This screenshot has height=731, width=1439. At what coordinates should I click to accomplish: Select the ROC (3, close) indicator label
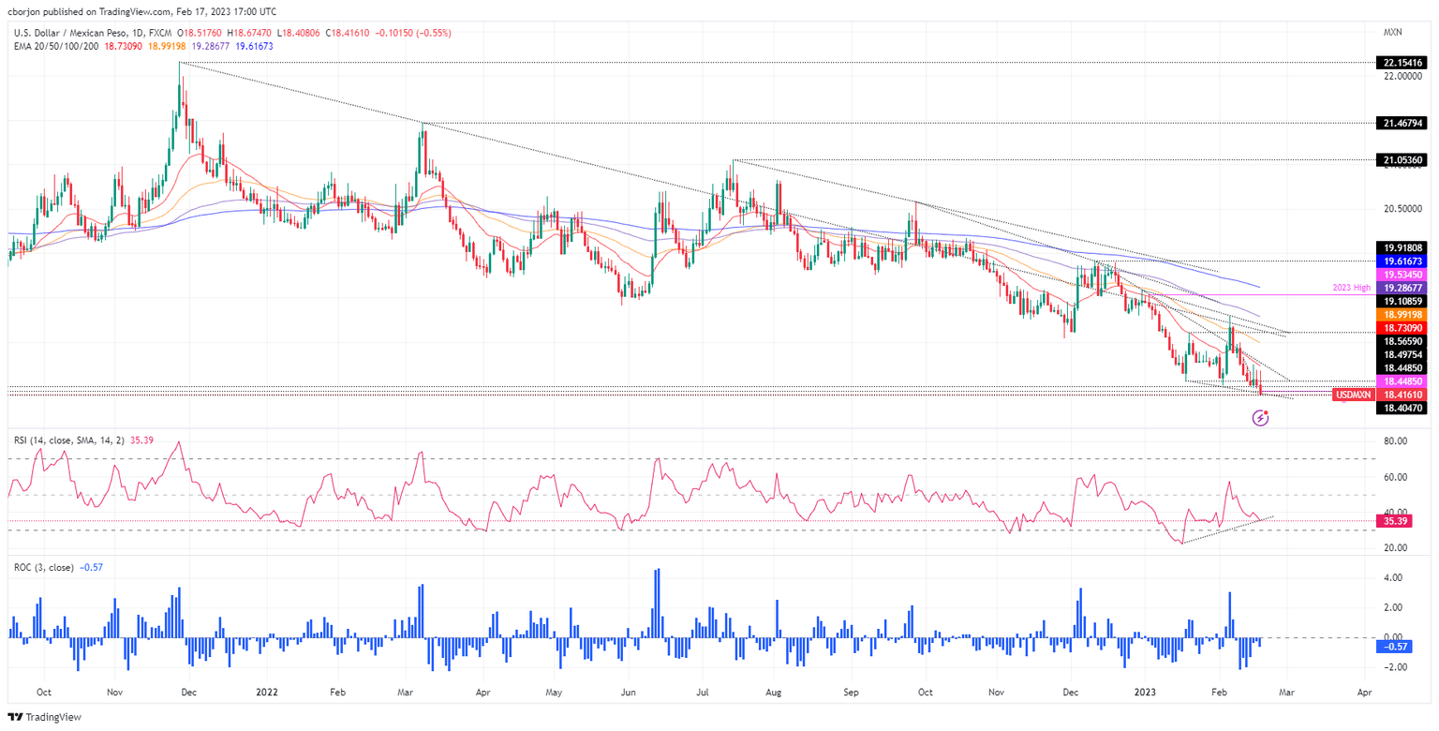45,564
